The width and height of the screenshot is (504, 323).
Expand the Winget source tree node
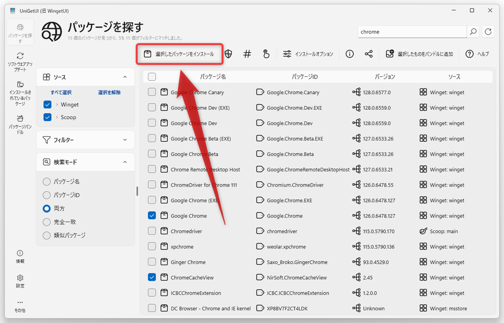(x=57, y=104)
